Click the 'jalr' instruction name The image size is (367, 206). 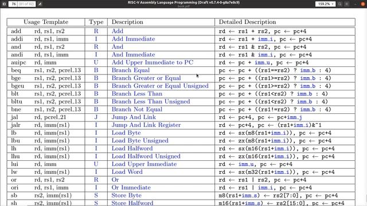[15, 125]
